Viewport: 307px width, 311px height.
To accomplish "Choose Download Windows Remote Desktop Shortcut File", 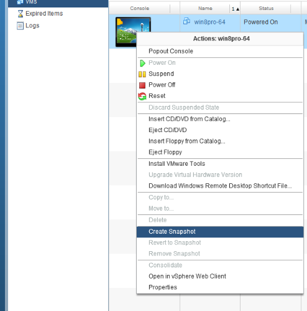I will tap(220, 186).
